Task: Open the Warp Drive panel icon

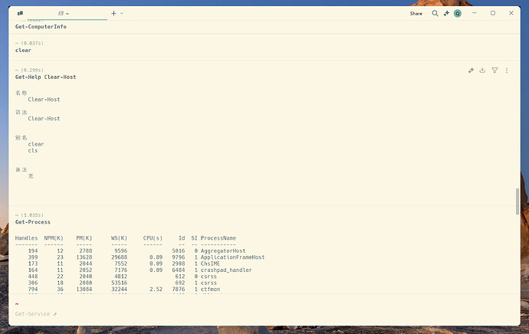Action: click(x=20, y=13)
